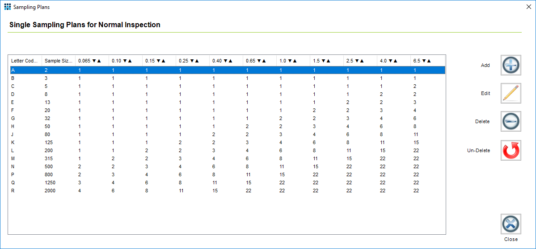Sort by the 0.065 column header
The image size is (536, 249).
90,61
